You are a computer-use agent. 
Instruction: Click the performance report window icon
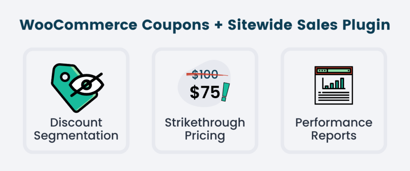[334, 86]
